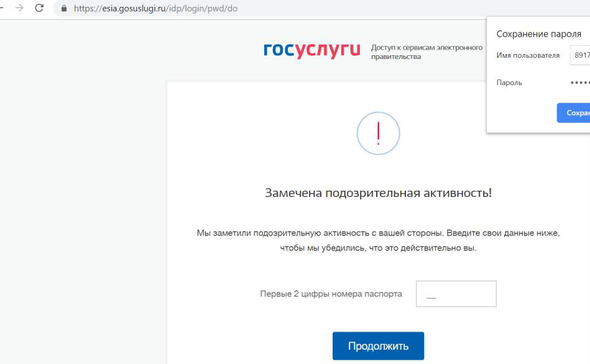Click the 'Замечена подозрительная активность!' heading
Image resolution: width=590 pixels, height=364 pixels.
(378, 193)
